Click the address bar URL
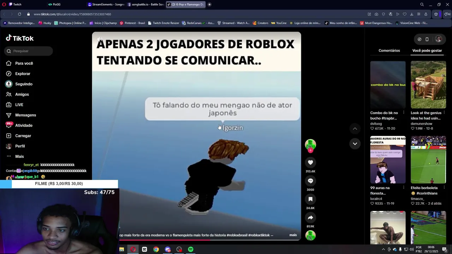Viewport: 452px width, 254px height. 72,14
